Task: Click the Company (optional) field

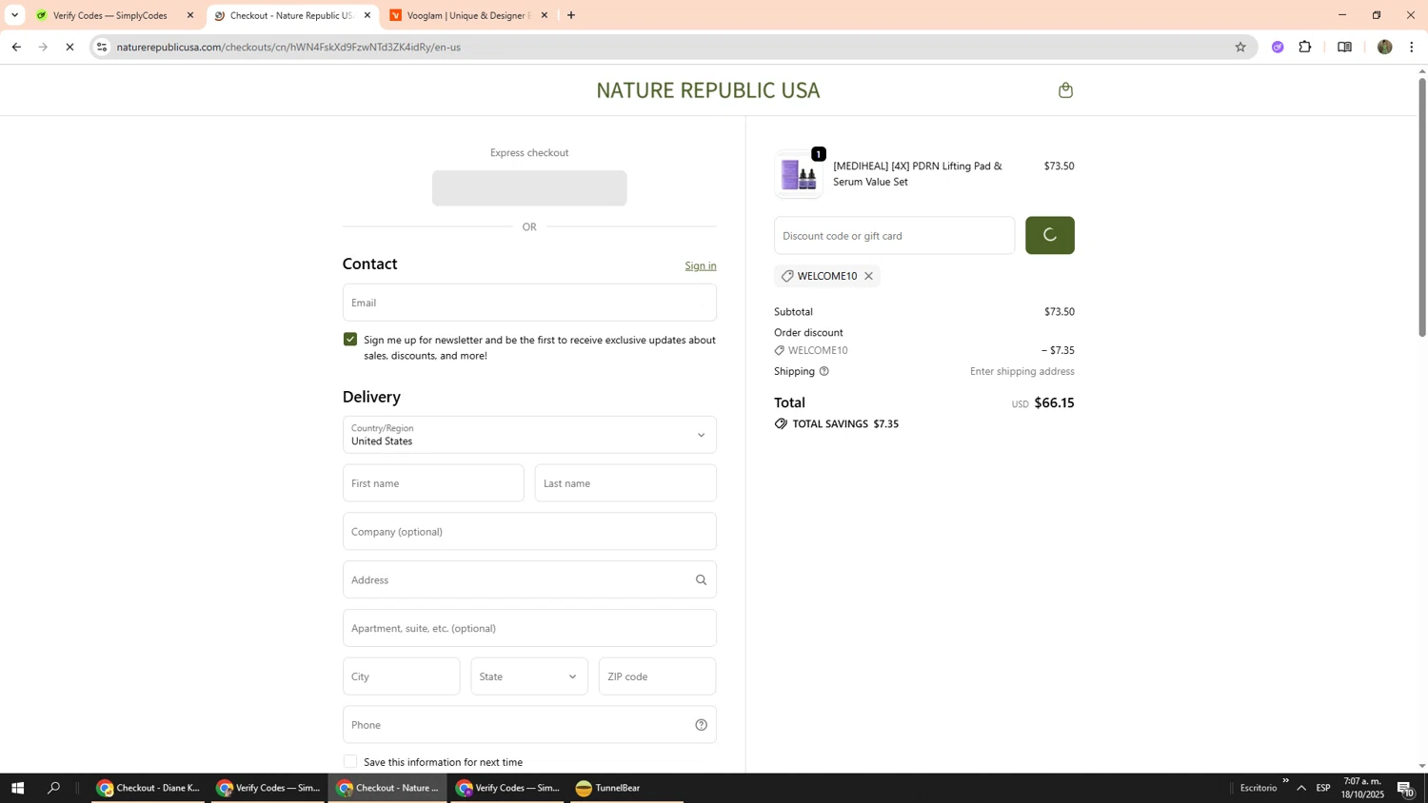Action: pyautogui.click(x=529, y=532)
